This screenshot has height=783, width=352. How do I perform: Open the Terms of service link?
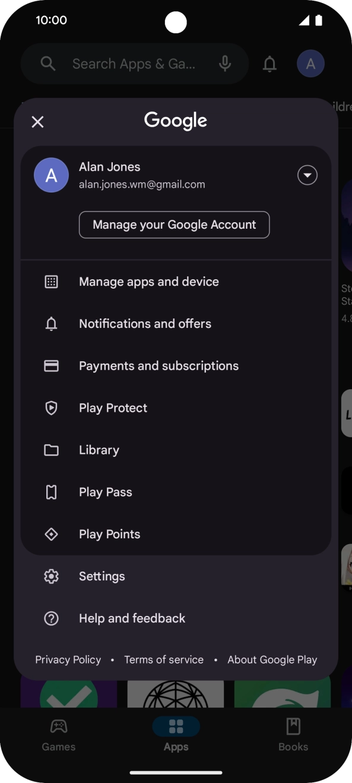point(164,659)
